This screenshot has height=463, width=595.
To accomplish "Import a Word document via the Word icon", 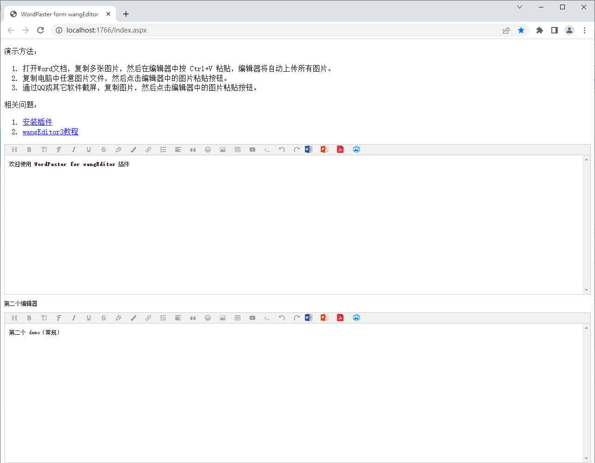I will (x=308, y=149).
